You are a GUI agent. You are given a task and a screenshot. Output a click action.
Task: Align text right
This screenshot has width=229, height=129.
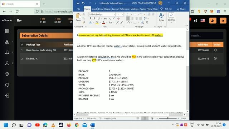[x=136, y=18]
